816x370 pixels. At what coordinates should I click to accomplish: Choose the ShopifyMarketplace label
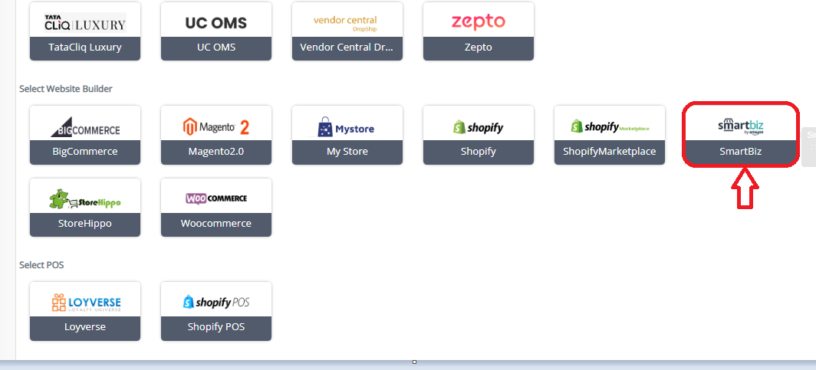pyautogui.click(x=610, y=152)
